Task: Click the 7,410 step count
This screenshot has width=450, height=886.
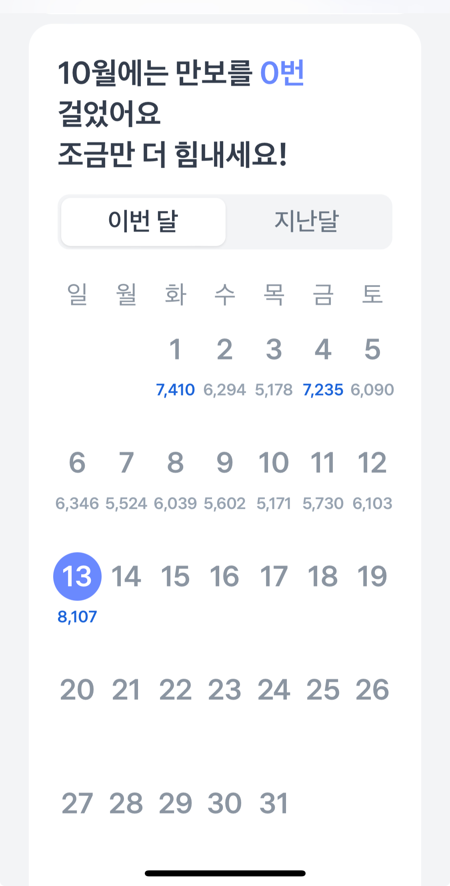Action: [x=175, y=390]
